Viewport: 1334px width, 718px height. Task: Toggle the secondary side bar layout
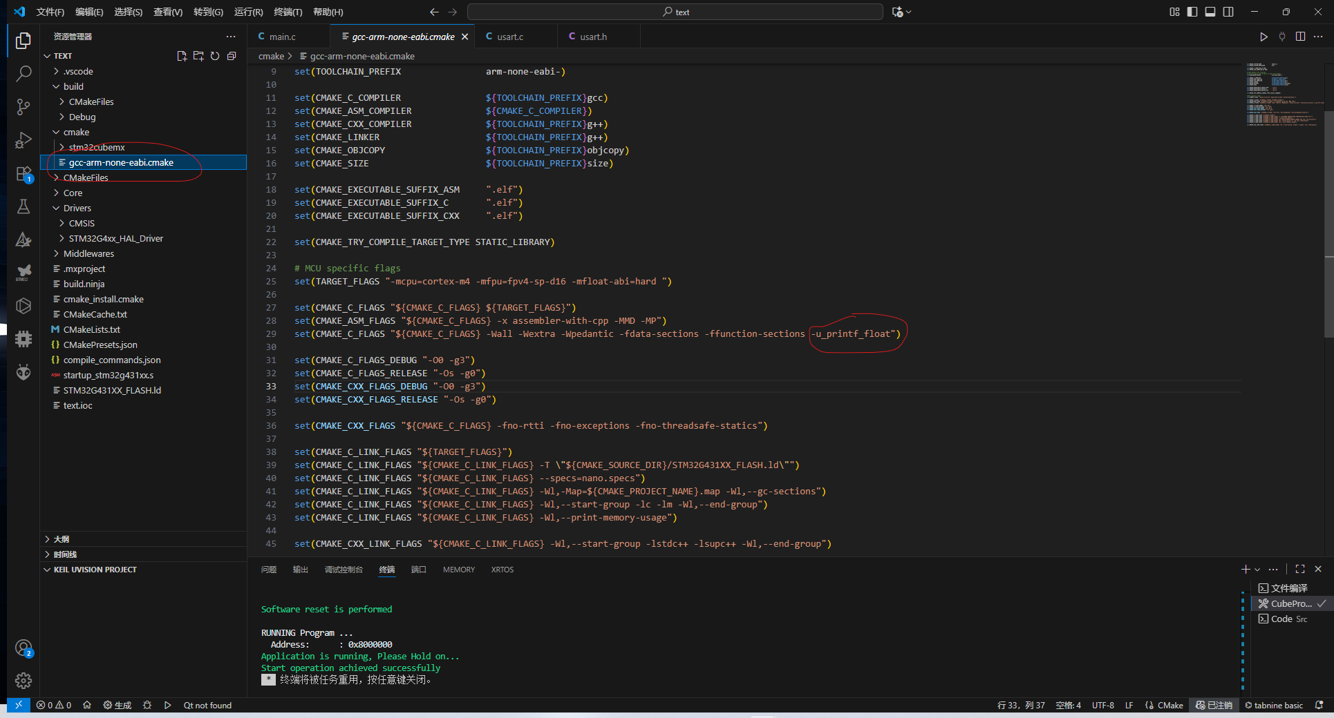[x=1228, y=12]
